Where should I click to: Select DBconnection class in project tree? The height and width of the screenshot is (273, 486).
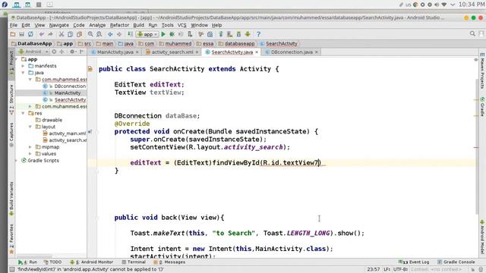70,86
